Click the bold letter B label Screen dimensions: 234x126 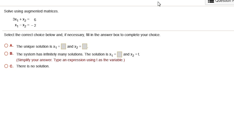click(x=12, y=54)
